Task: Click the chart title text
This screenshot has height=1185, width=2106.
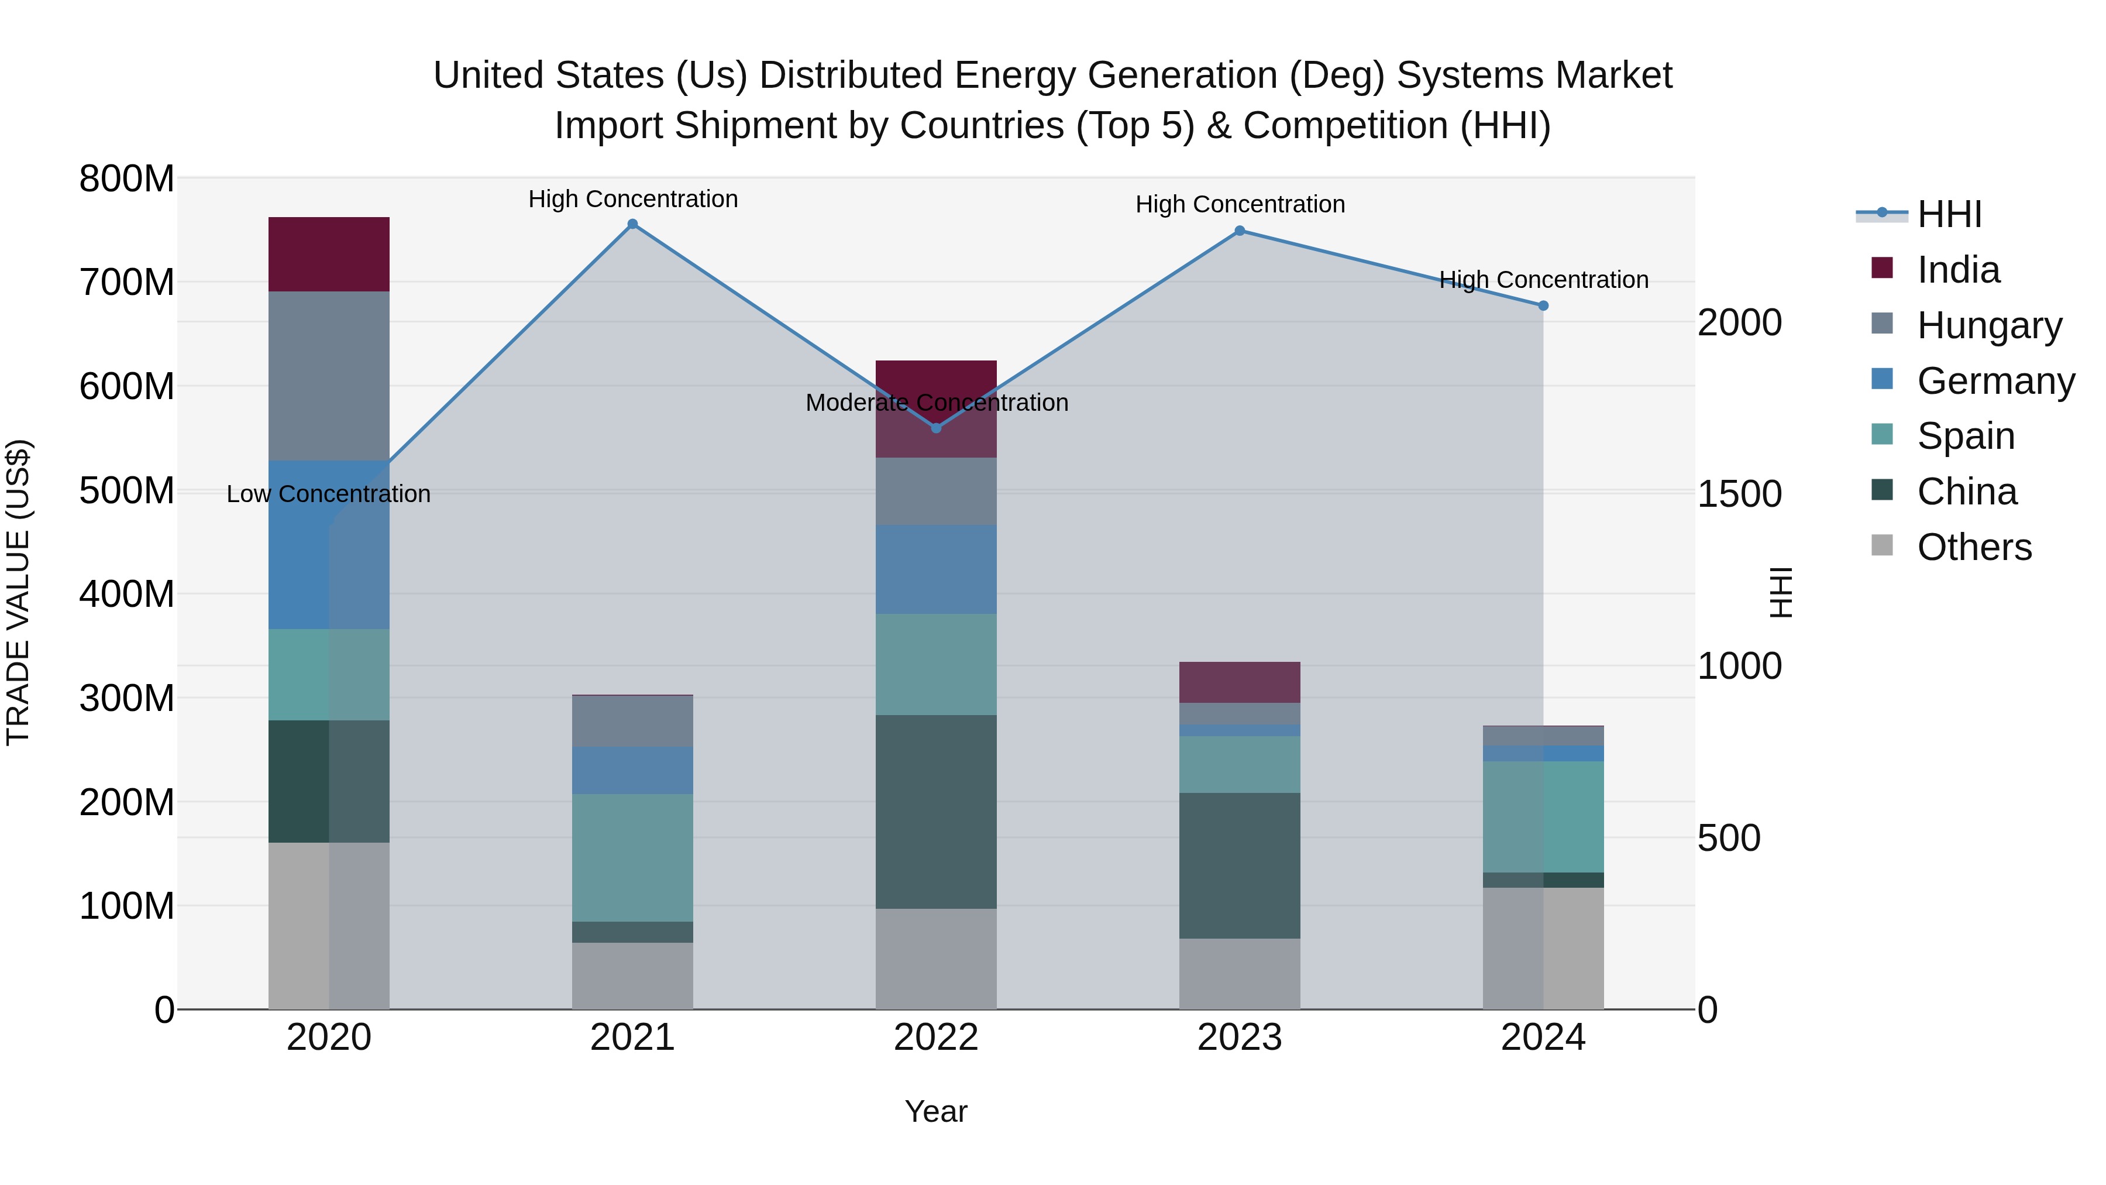Action: [x=1053, y=99]
